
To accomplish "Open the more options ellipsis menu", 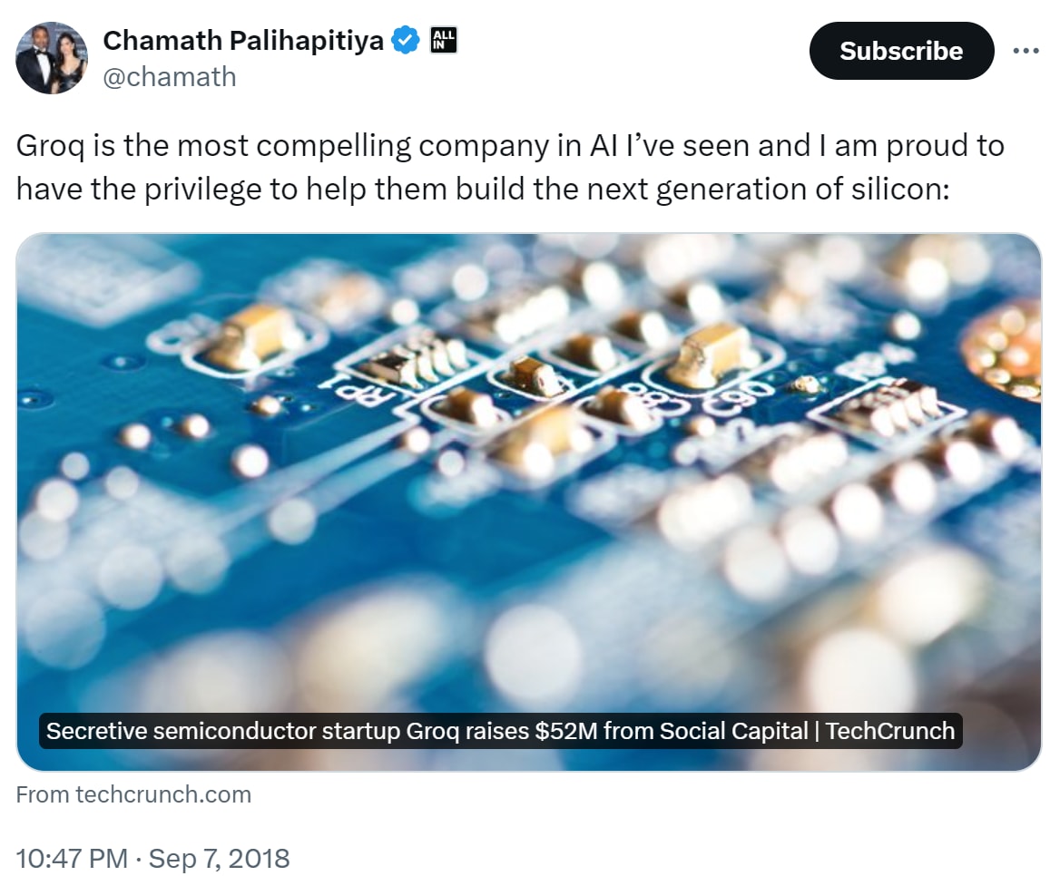I will [1026, 52].
